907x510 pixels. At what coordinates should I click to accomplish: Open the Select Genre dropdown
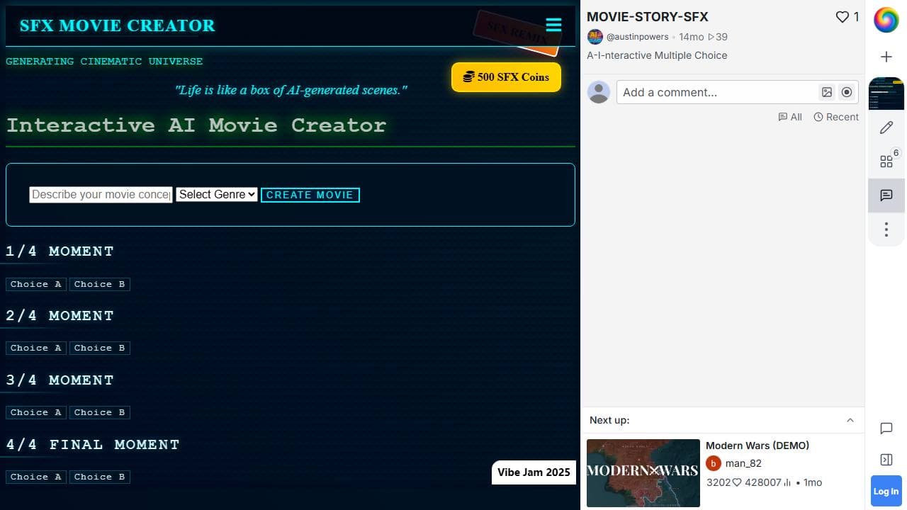[x=217, y=195]
